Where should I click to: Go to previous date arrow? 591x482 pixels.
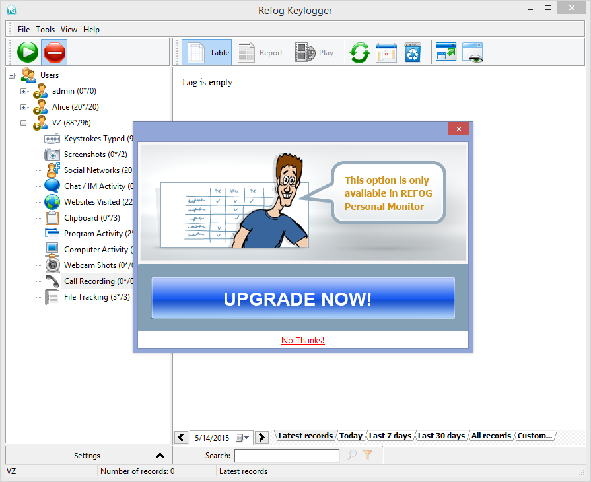tap(181, 438)
